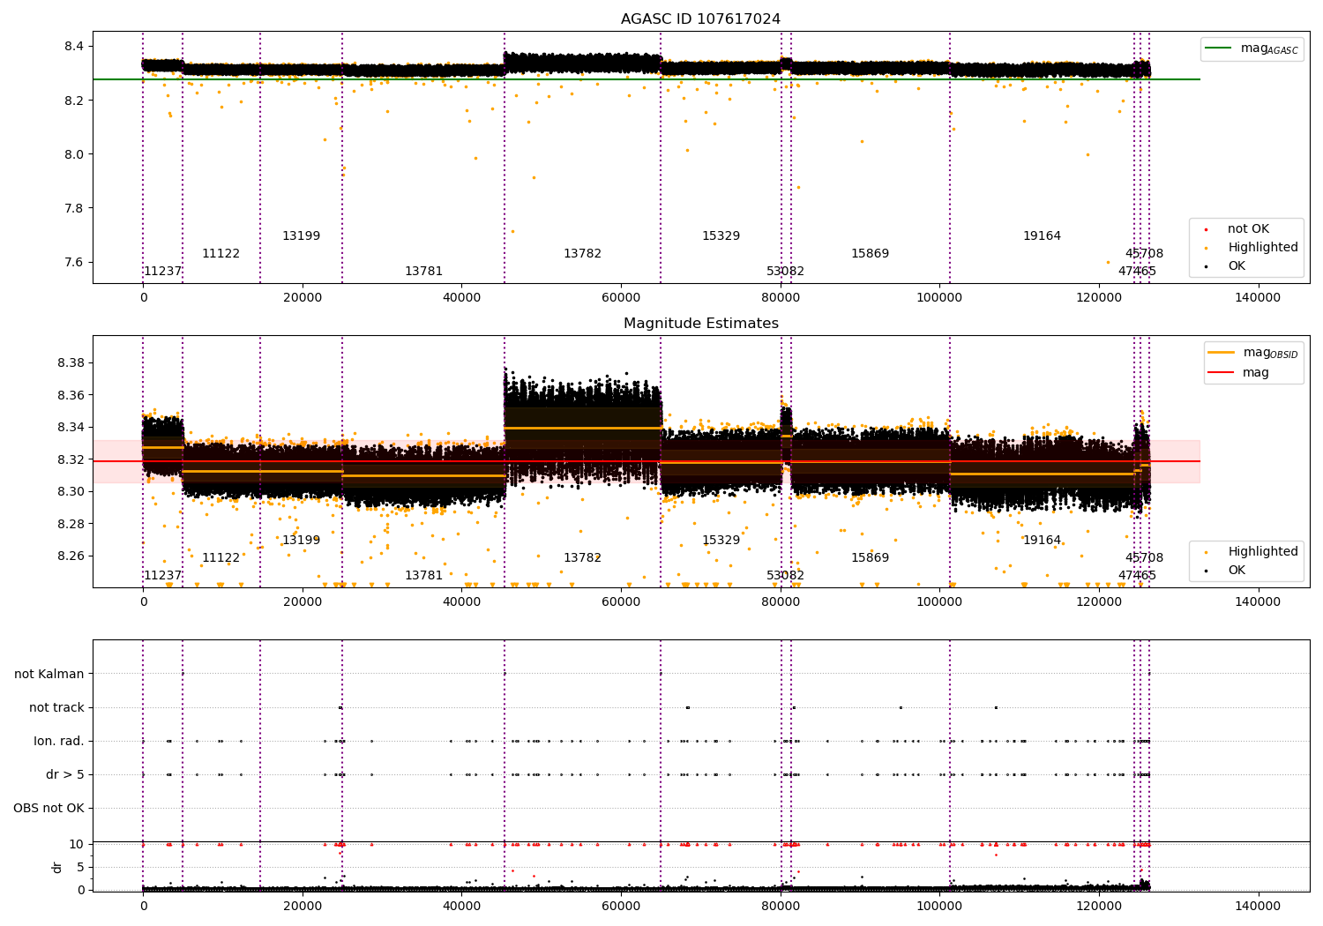
Task: Click the 'dr > 5' axis label
Action: coord(65,774)
